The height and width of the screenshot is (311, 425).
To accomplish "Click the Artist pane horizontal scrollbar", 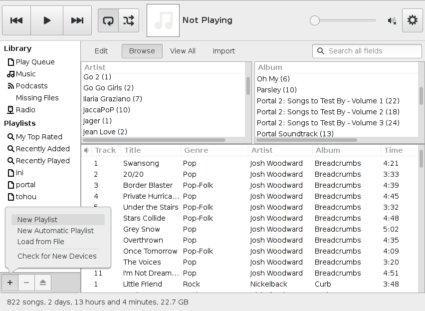I will coord(154,140).
